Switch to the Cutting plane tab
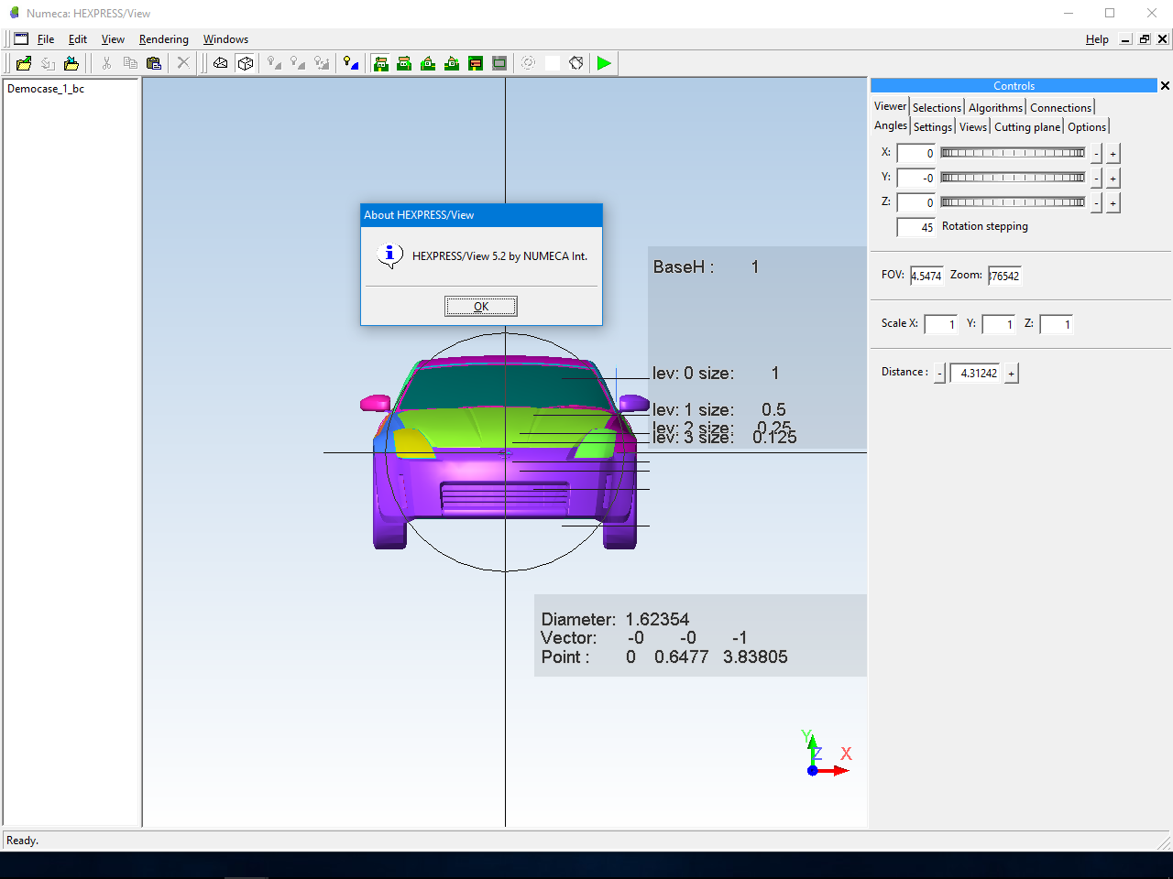 pos(1027,127)
